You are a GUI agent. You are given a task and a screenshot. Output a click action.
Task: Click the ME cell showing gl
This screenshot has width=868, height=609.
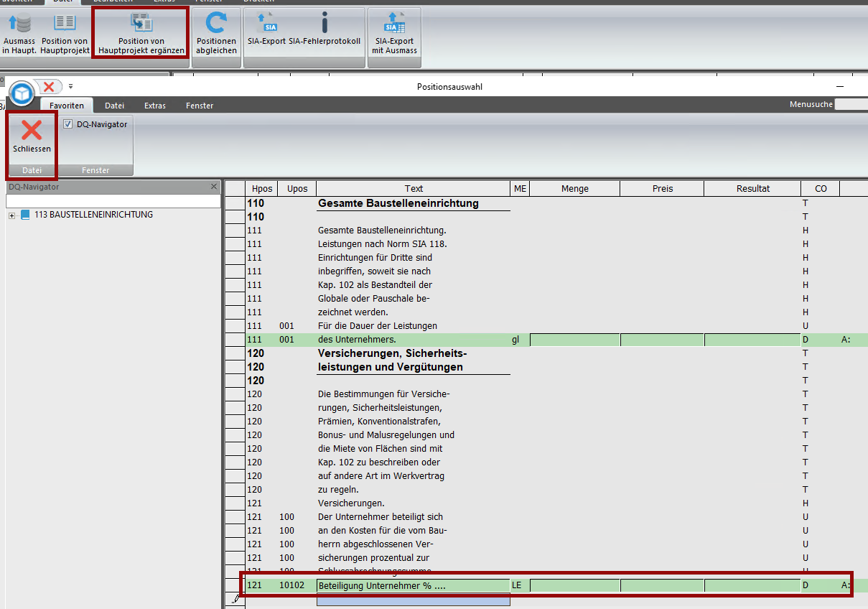coord(521,340)
